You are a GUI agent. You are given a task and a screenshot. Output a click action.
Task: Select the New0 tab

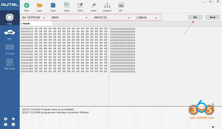36,23
